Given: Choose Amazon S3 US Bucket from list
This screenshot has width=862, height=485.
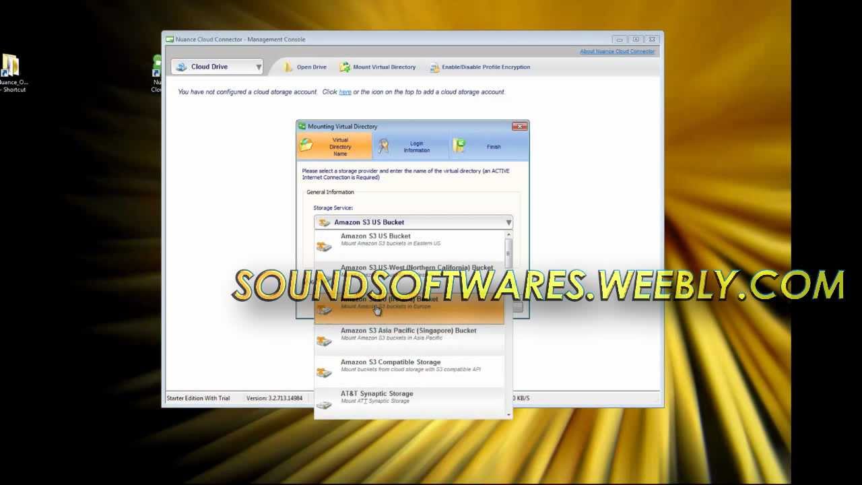Looking at the screenshot, I should 409,246.
